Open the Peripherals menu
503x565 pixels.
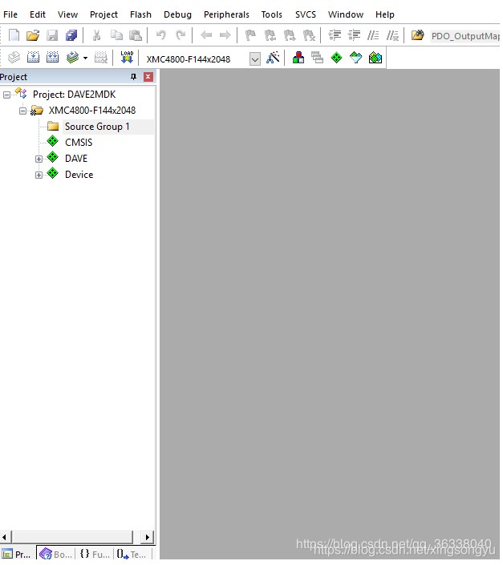226,14
